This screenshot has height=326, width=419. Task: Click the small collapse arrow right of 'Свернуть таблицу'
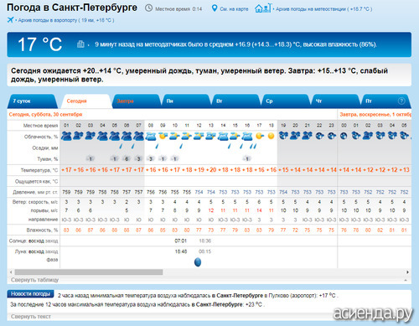[x=406, y=280]
